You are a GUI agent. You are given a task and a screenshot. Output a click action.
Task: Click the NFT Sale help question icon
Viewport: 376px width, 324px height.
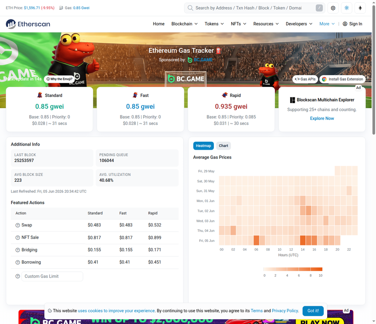click(x=18, y=238)
